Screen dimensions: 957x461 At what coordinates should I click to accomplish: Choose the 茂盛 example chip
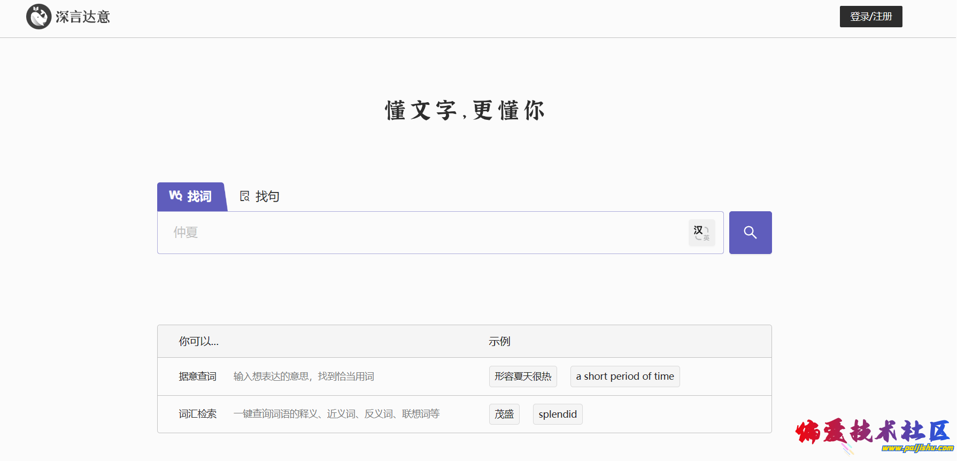504,414
